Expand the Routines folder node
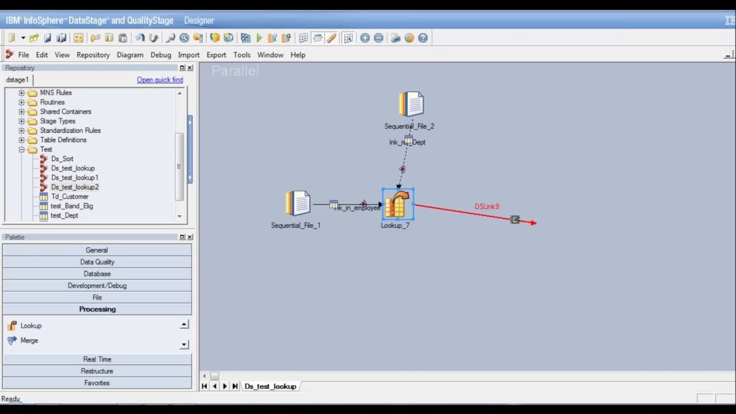 pyautogui.click(x=22, y=102)
